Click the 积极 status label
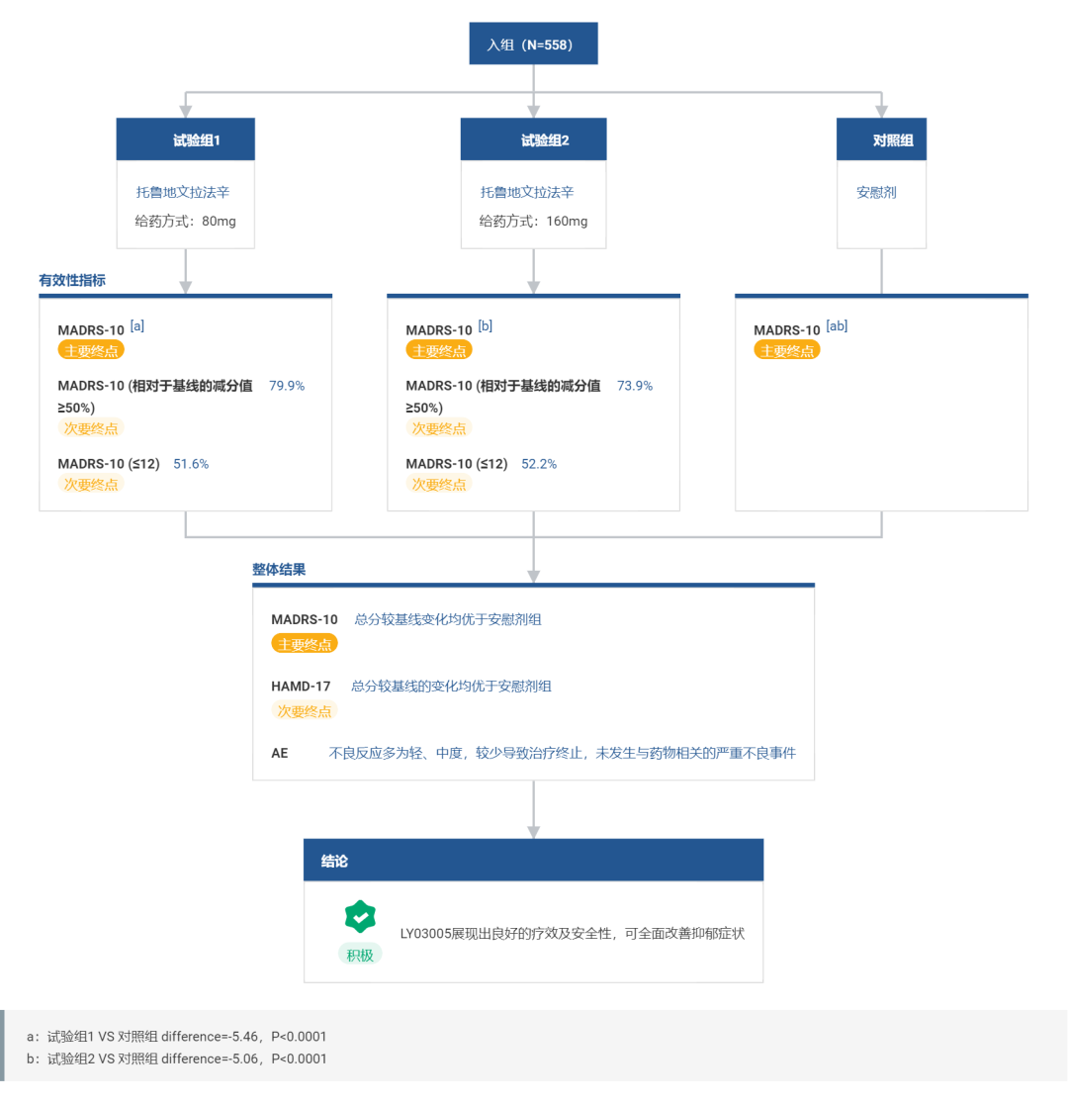This screenshot has height=1104, width=1068. tap(360, 955)
